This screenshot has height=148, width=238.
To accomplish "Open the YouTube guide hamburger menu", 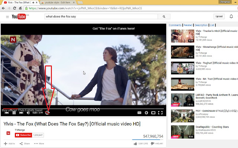I will pyautogui.click(x=7, y=17).
